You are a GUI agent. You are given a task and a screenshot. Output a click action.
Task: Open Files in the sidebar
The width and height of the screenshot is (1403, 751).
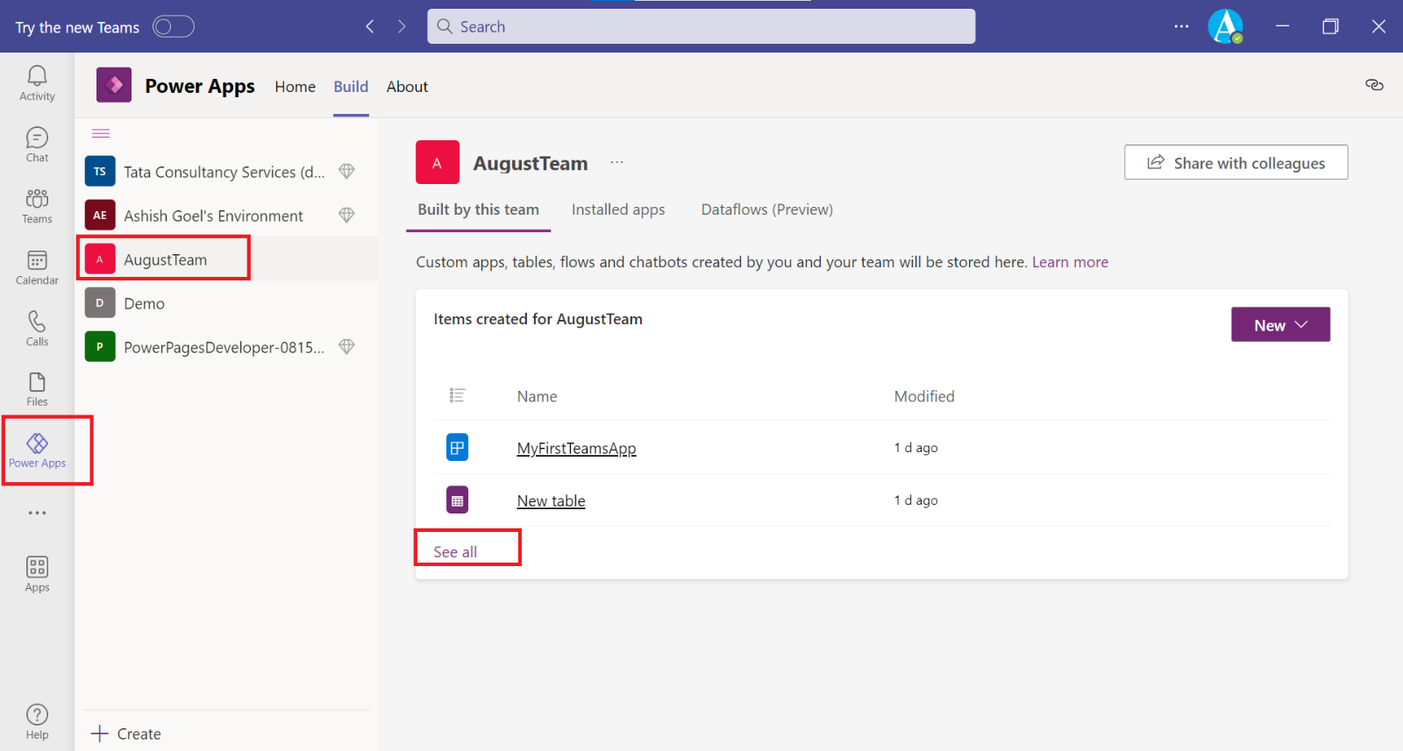tap(37, 389)
